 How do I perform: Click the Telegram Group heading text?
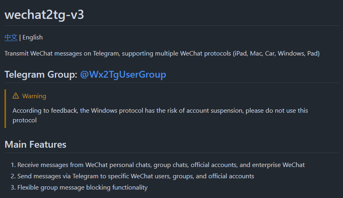click(40, 74)
